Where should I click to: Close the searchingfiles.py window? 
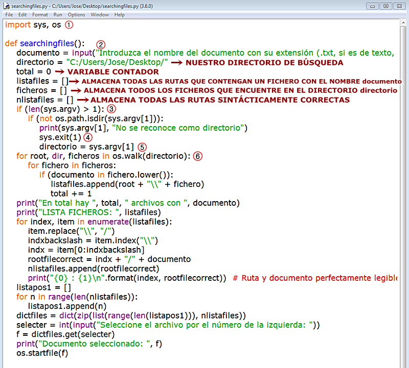point(399,6)
